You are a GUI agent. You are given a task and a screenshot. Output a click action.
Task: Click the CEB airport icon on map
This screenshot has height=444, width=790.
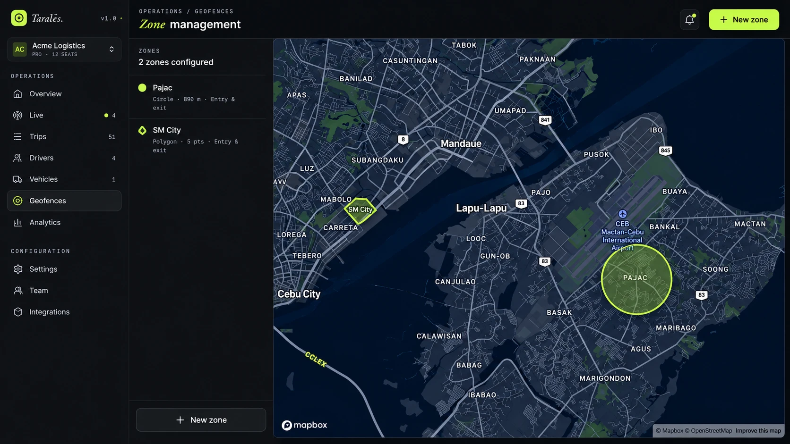pos(623,214)
